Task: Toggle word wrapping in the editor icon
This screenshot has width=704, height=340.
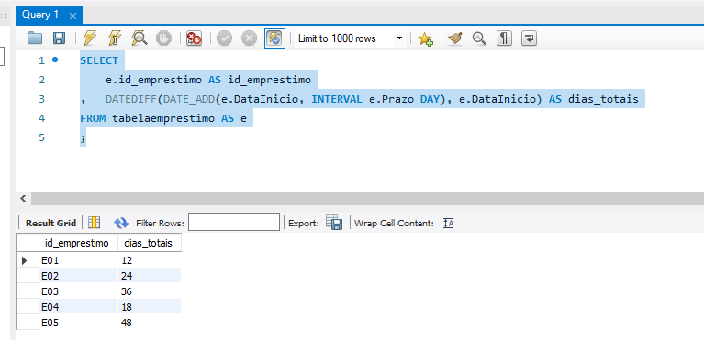Action: (x=530, y=38)
